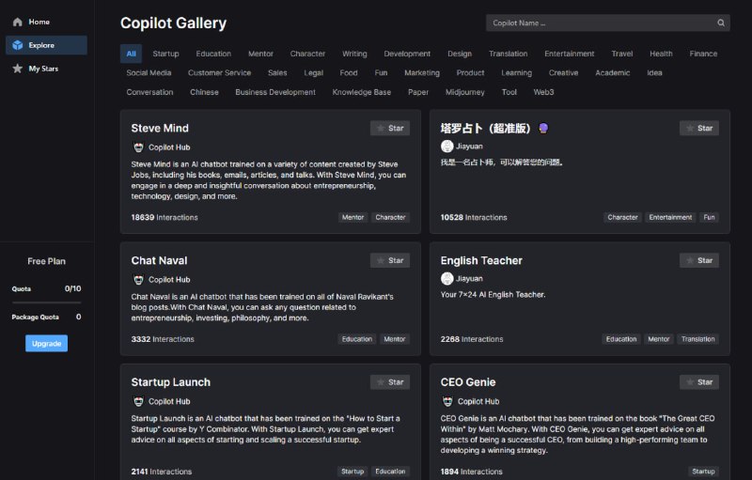This screenshot has width=752, height=480.
Task: Click the Home house icon in sidebar
Action: pos(17,22)
